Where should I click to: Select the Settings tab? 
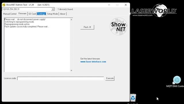(41, 14)
